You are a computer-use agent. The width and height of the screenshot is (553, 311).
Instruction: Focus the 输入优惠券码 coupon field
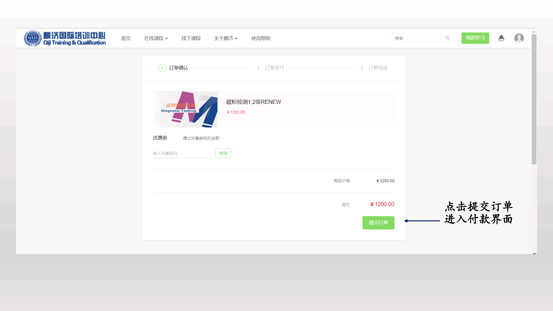182,153
